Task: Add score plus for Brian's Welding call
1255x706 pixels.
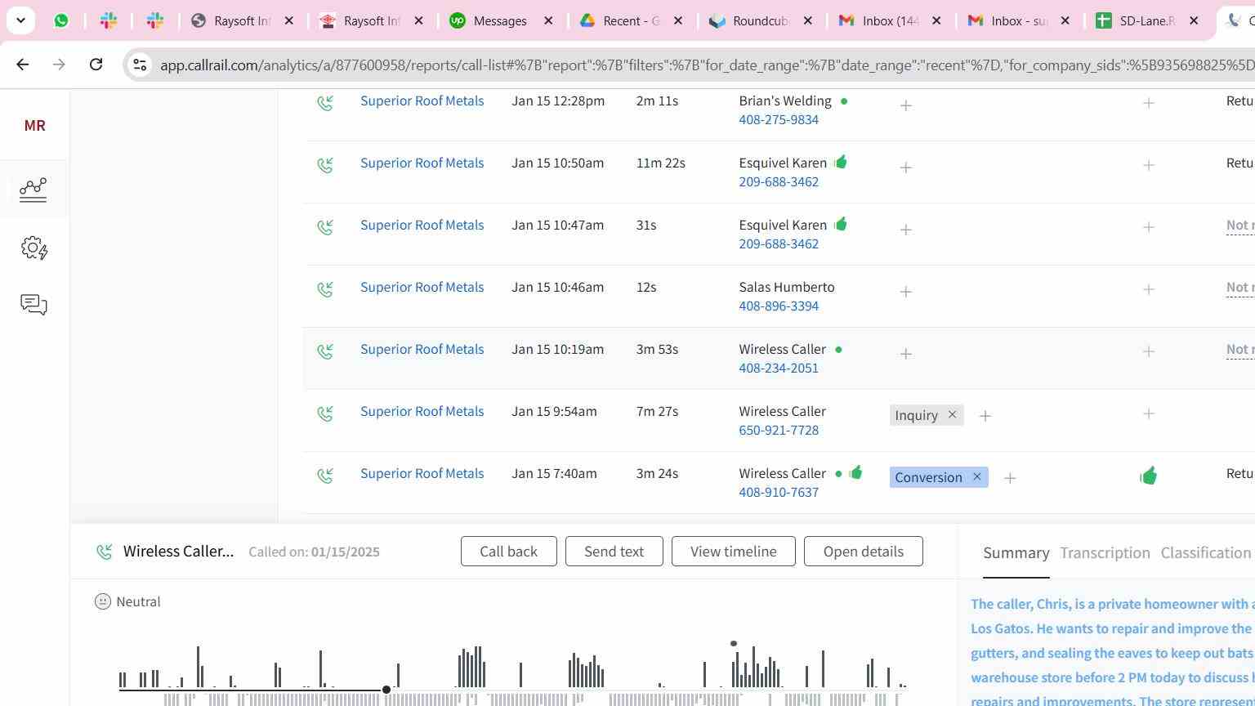Action: click(x=1148, y=103)
